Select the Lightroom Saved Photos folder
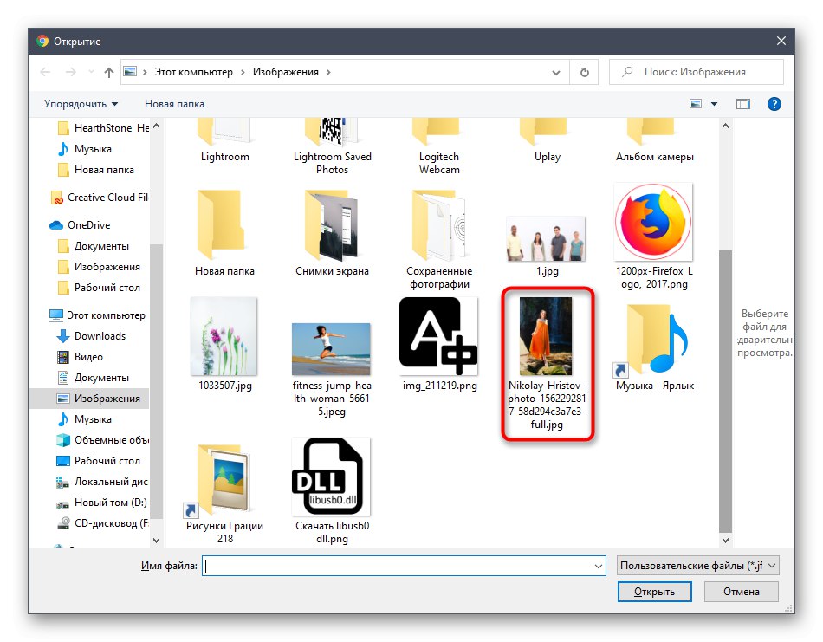Viewport: 823px width, 642px height. 333,147
